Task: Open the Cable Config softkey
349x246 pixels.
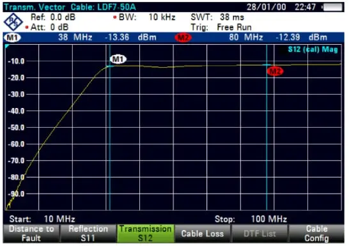Action: coord(316,234)
